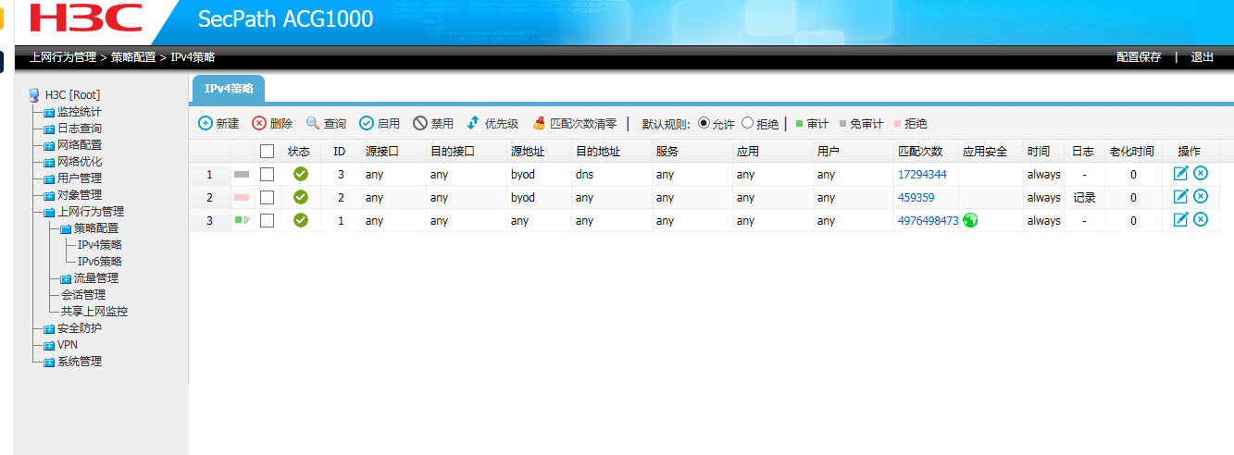Click the 优先级 (Priority) arrows icon

click(x=473, y=123)
